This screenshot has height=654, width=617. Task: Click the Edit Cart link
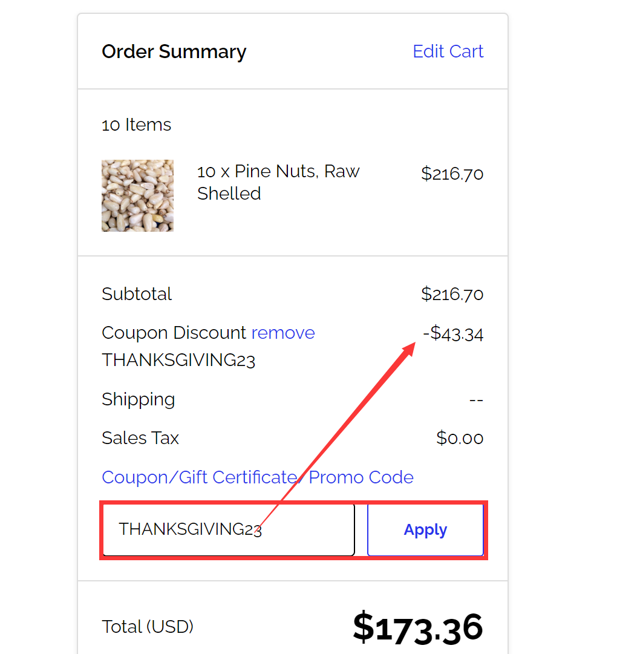pos(448,51)
